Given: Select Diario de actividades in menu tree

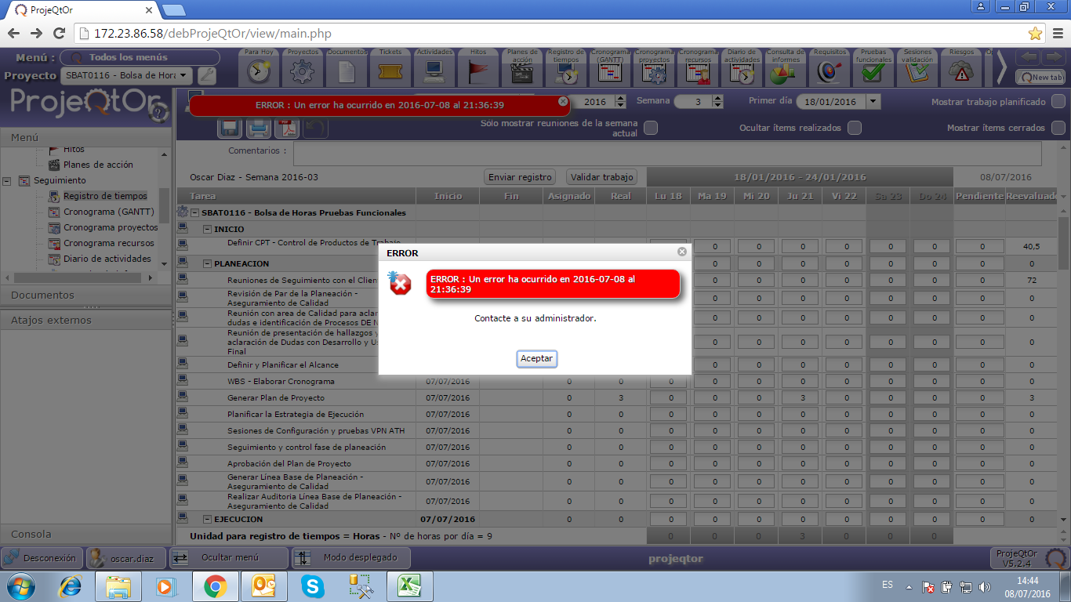Looking at the screenshot, I should (x=107, y=259).
